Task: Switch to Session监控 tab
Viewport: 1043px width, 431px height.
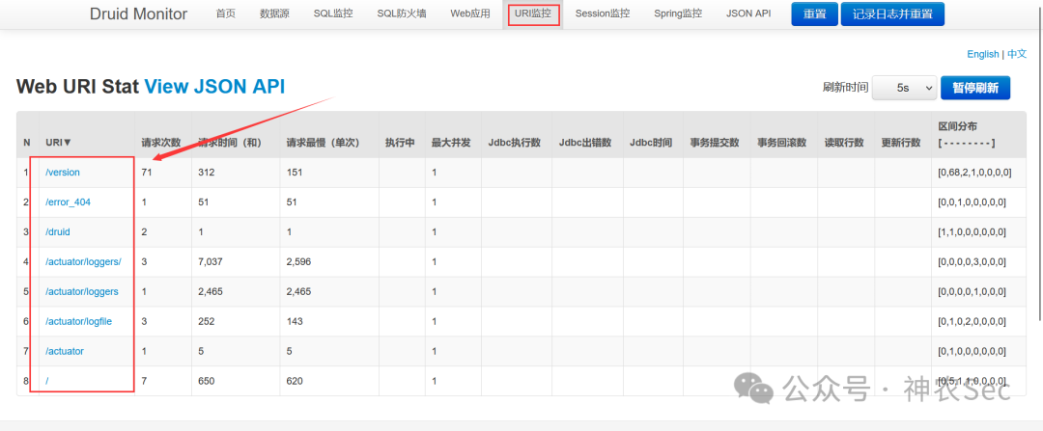Action: pos(603,13)
